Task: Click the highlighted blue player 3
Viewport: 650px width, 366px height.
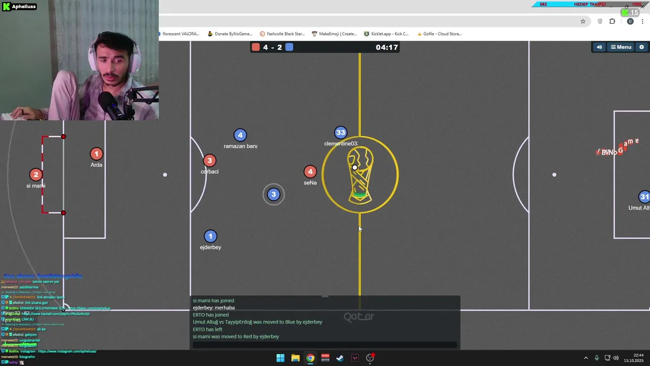Action: [274, 194]
